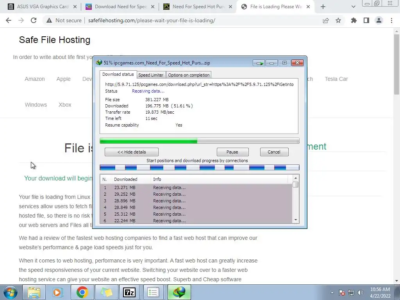Select Options on completion tab

click(189, 75)
